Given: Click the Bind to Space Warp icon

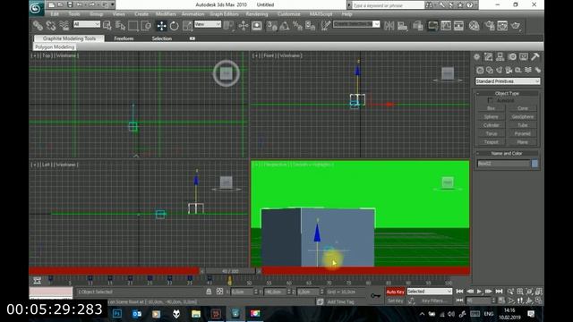Looking at the screenshot, I should (x=64, y=26).
